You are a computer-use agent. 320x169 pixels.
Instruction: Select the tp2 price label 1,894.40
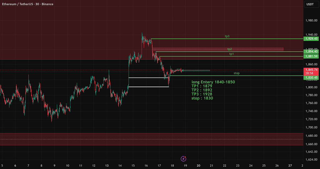[311, 52]
